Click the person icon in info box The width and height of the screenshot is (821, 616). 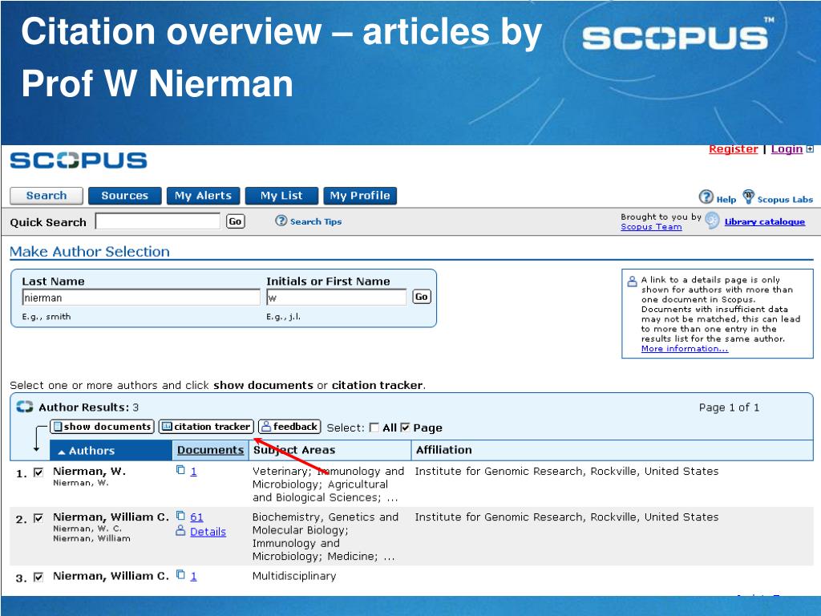[632, 282]
